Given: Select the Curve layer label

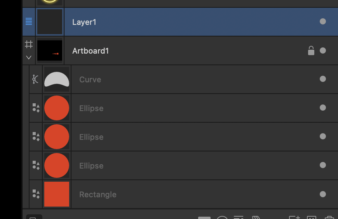Looking at the screenshot, I should (90, 80).
